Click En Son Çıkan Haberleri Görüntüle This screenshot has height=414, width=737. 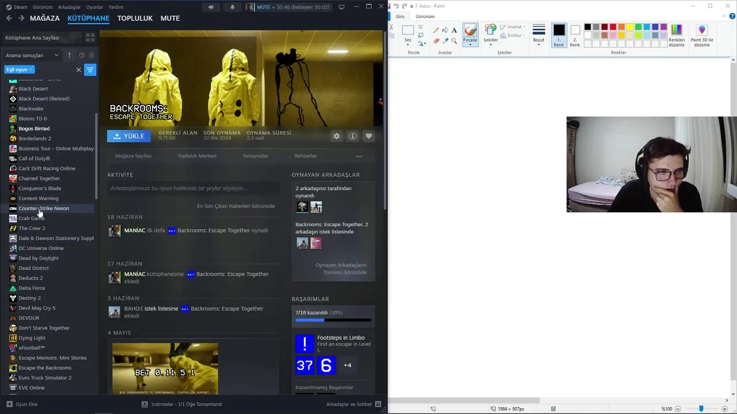(x=236, y=206)
